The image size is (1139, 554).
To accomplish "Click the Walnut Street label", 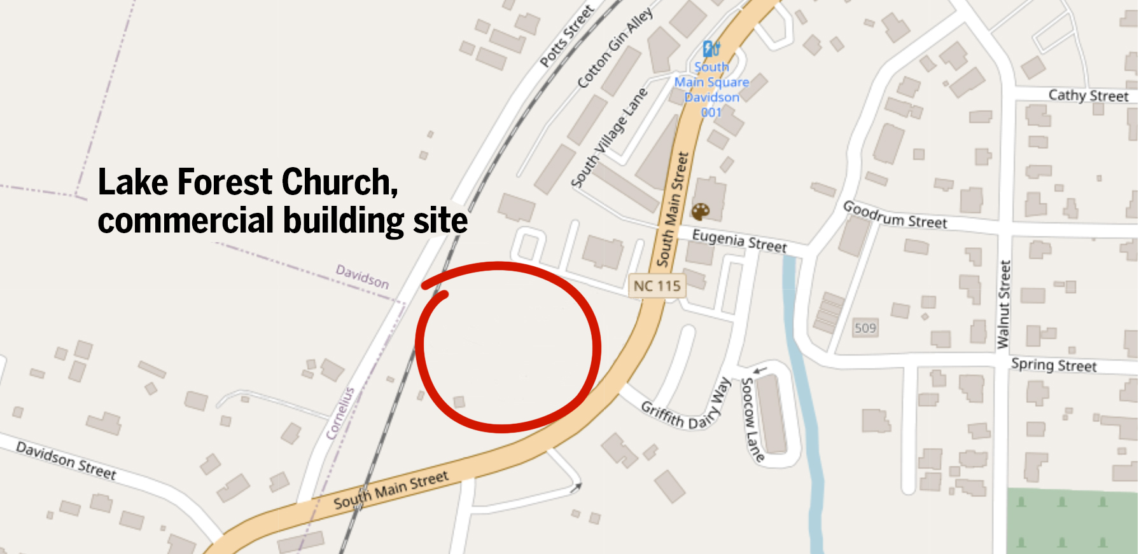I will pyautogui.click(x=1003, y=304).
